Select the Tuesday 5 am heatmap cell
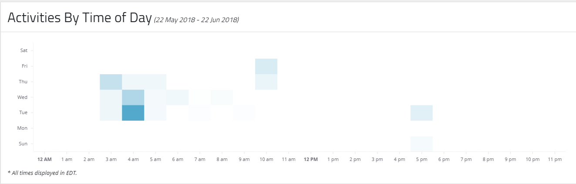 [x=155, y=113]
